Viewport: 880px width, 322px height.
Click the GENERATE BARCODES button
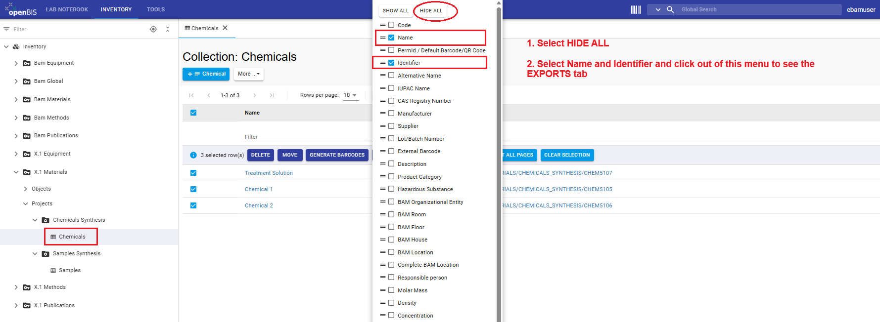(x=337, y=155)
